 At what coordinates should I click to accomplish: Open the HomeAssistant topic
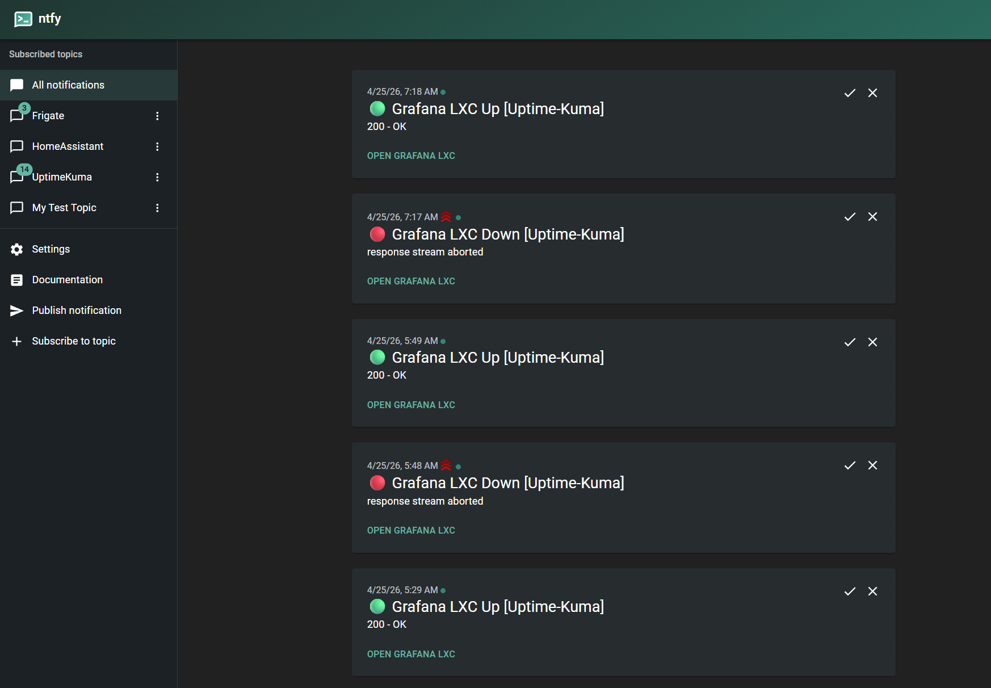(x=89, y=146)
